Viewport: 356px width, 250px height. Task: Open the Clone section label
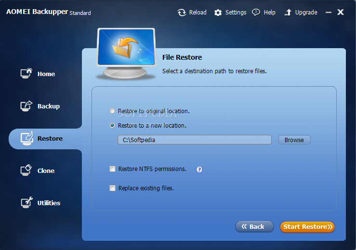coord(46,171)
